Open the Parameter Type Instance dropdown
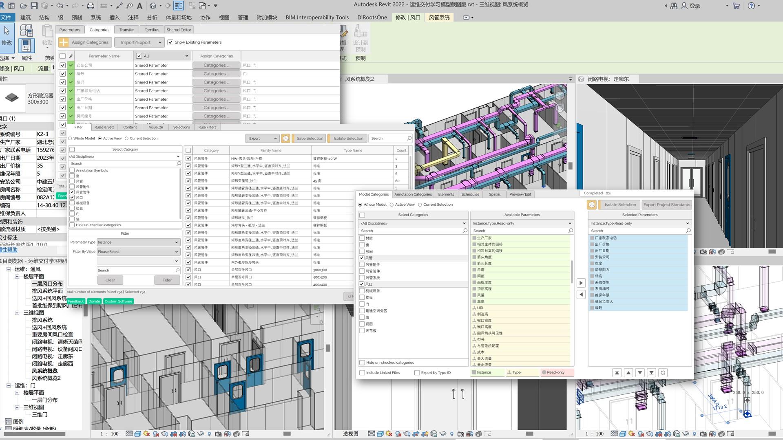This screenshot has width=783, height=440. pos(138,242)
